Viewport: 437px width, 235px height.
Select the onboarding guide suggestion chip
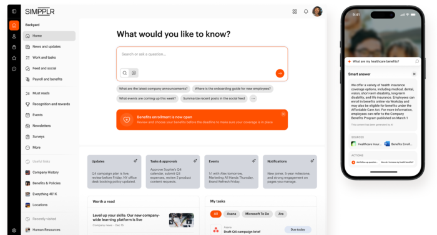(x=233, y=89)
